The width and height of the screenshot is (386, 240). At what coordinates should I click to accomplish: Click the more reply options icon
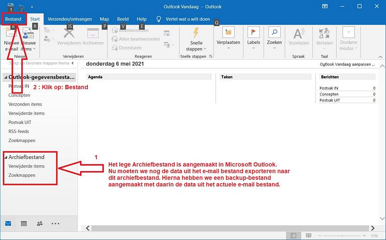coord(168,45)
